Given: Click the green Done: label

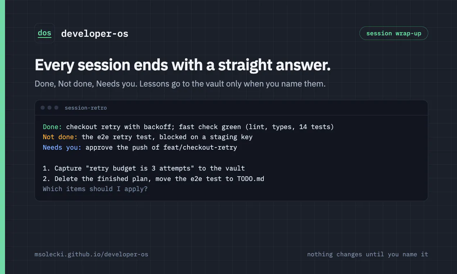Looking at the screenshot, I should click(x=53, y=127).
